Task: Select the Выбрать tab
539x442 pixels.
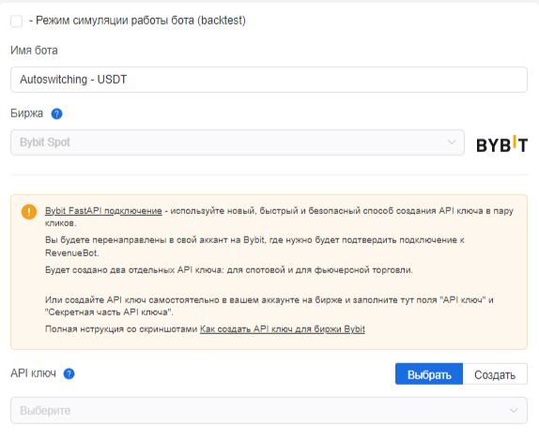Action: 429,374
